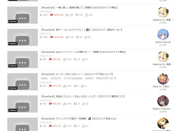Click the Mel Channel avatar at the bottom
The image size is (175, 131).
coord(163,123)
